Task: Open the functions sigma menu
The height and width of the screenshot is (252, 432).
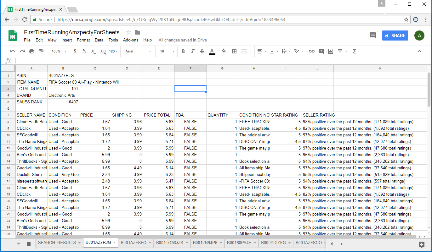Action: pos(355,51)
